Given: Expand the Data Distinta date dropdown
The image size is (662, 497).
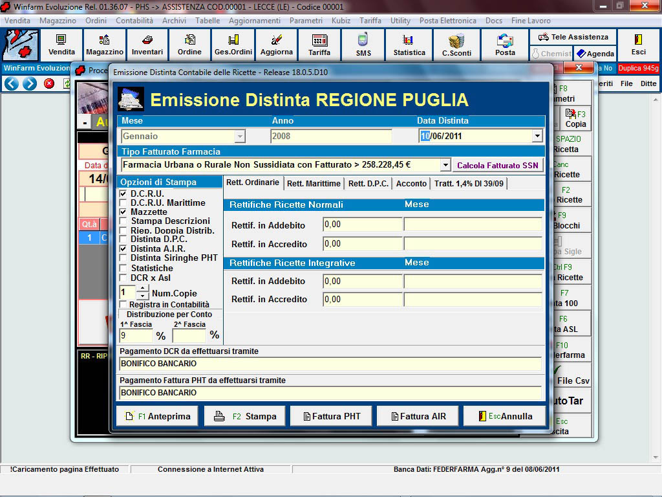Looking at the screenshot, I should tap(537, 136).
